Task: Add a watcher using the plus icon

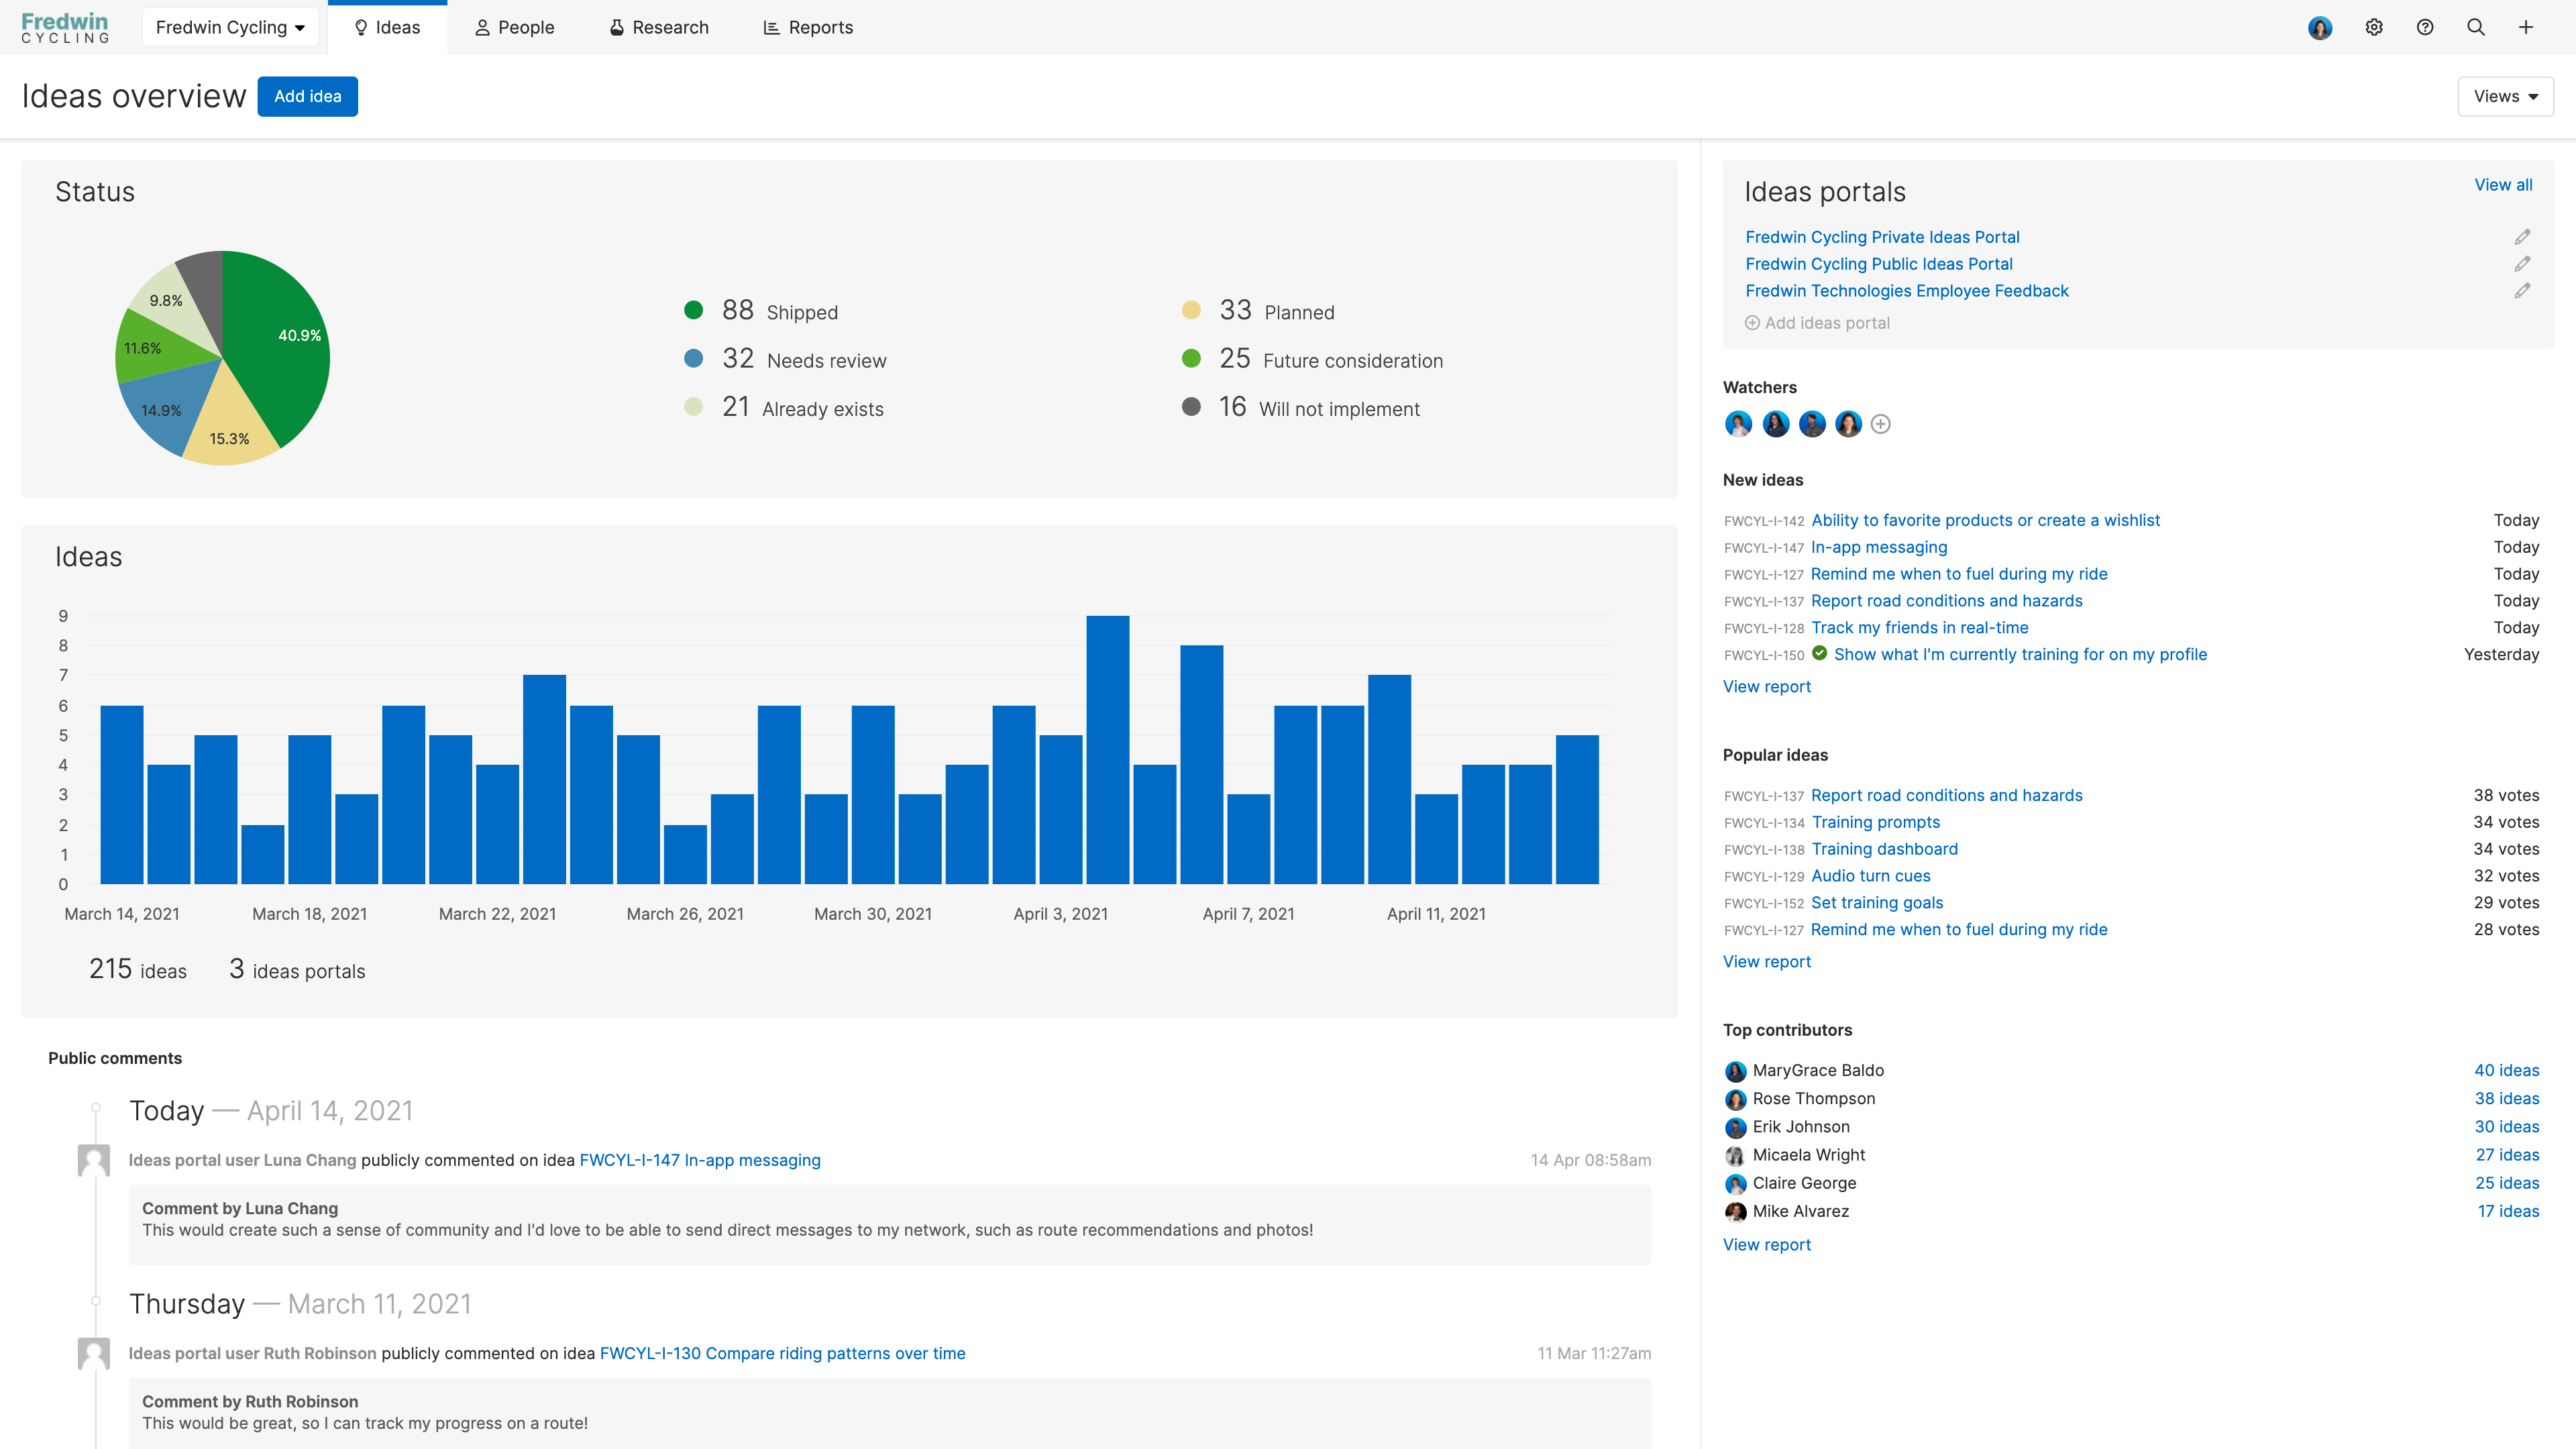Action: point(1882,424)
